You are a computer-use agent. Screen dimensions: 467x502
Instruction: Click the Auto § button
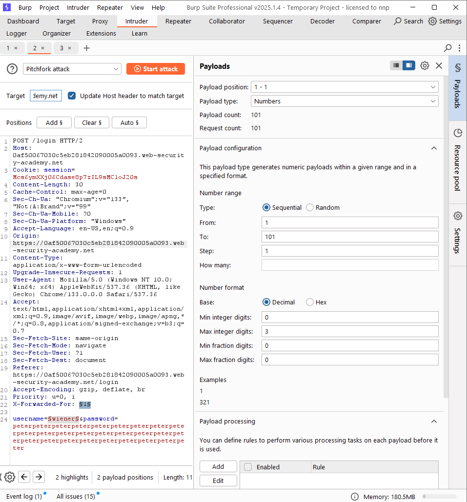click(x=129, y=122)
